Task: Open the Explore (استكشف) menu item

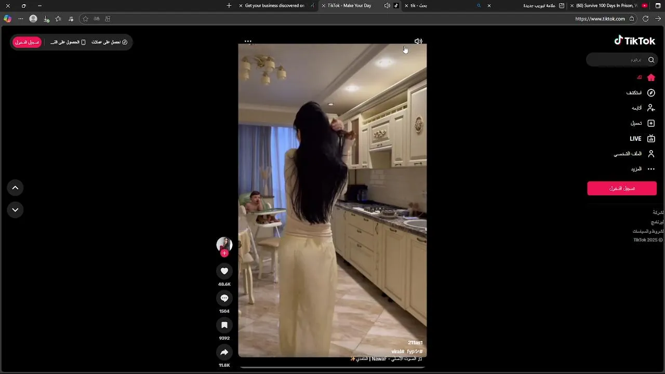Action: [640, 92]
